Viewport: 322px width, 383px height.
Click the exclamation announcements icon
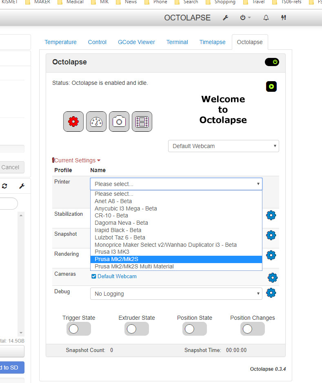[283, 18]
